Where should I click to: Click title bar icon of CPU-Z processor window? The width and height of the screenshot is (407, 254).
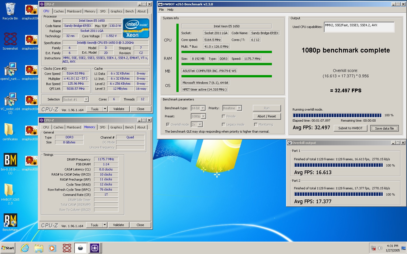tap(42, 4)
